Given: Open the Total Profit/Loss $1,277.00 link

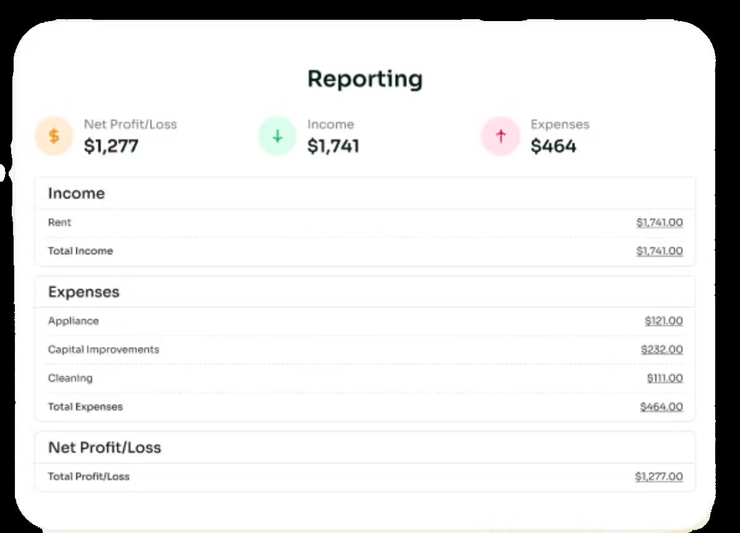Looking at the screenshot, I should click(x=659, y=477).
